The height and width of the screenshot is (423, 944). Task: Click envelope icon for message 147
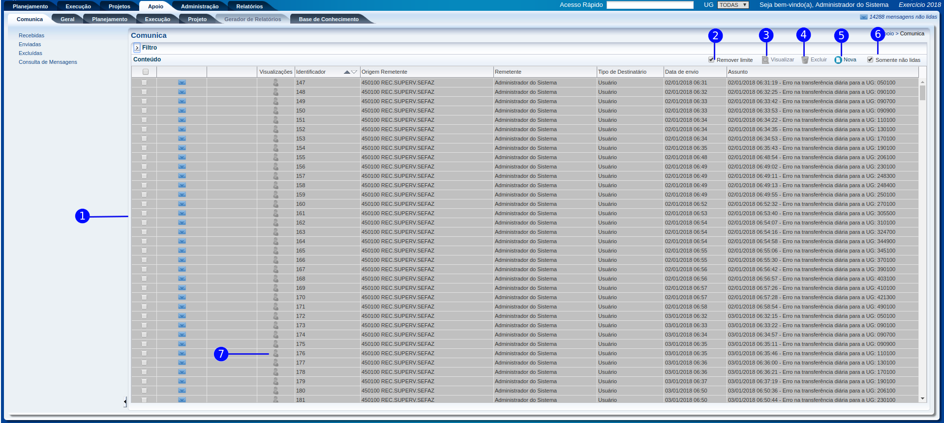pyautogui.click(x=182, y=83)
